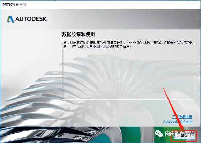This screenshot has width=201, height=143.
Task: Open the Autodesk 隐私声明 link
Action: (x=178, y=121)
